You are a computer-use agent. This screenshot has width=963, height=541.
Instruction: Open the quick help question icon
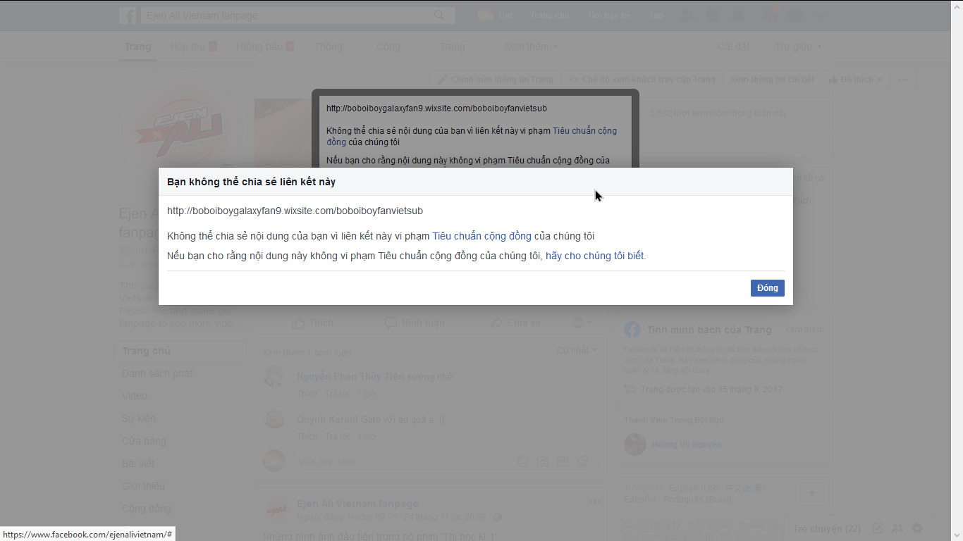[x=795, y=15]
